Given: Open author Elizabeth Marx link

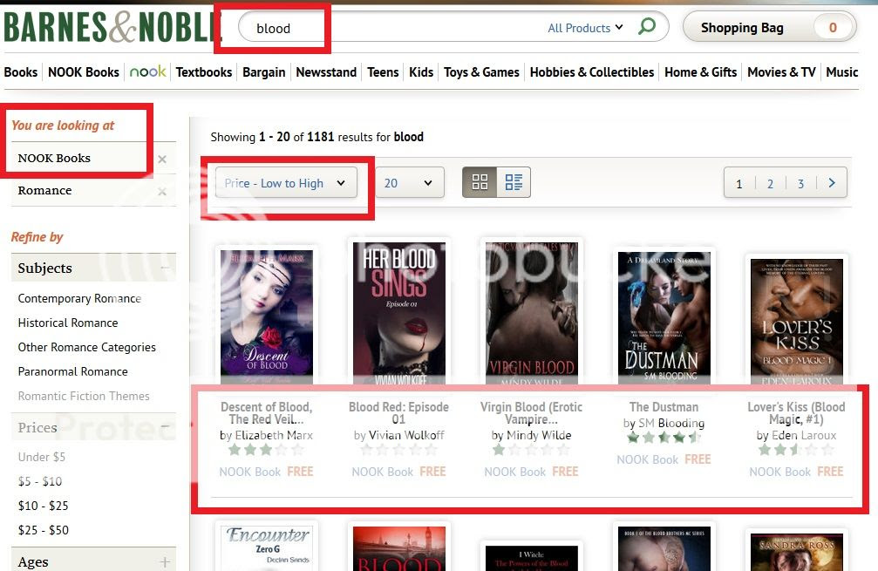Looking at the screenshot, I should coord(274,435).
